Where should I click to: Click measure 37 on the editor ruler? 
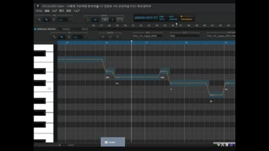click(146, 43)
